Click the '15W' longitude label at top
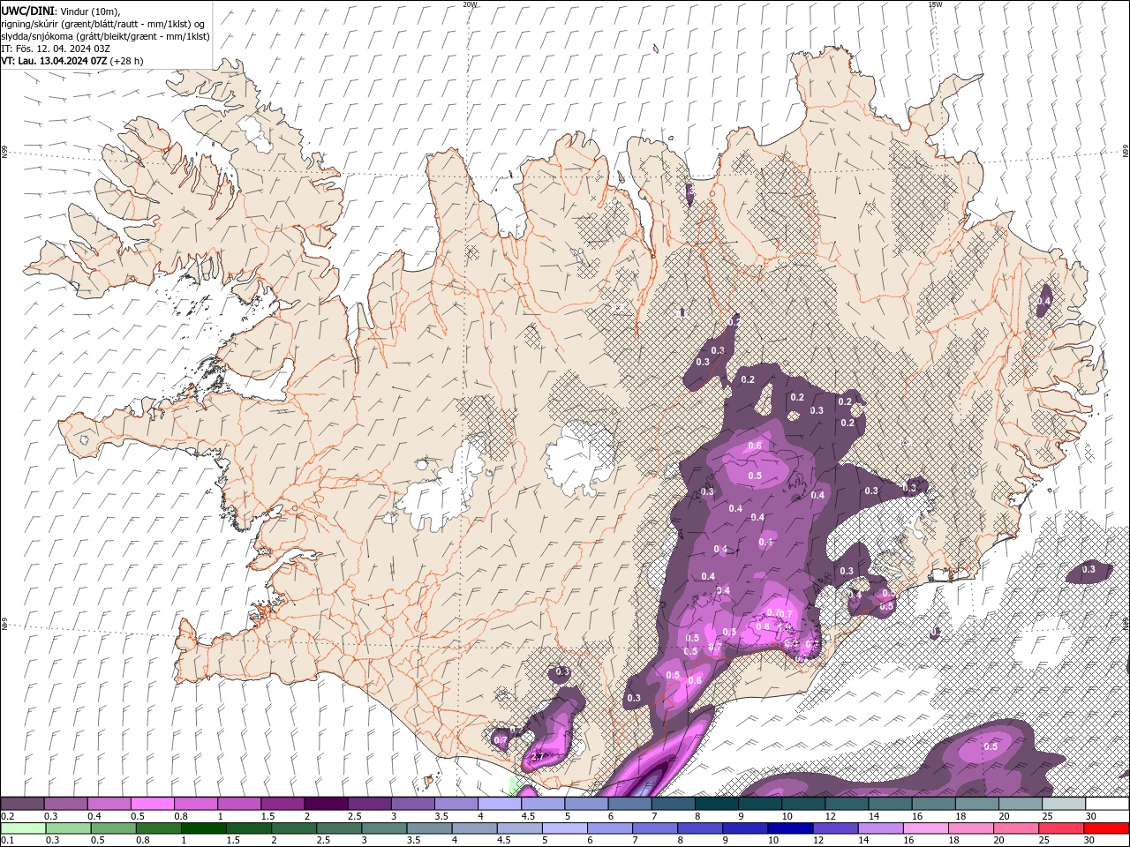The height and width of the screenshot is (847, 1130). (x=935, y=4)
